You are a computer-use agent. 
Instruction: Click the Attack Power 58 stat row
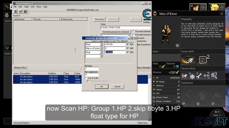click(166, 97)
